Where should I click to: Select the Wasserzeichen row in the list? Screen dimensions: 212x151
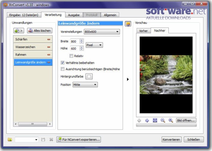(x=33, y=47)
